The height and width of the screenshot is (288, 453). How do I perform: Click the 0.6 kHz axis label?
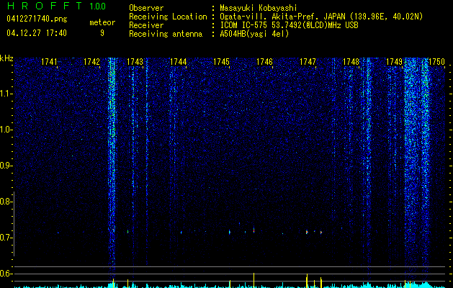tap(6, 274)
